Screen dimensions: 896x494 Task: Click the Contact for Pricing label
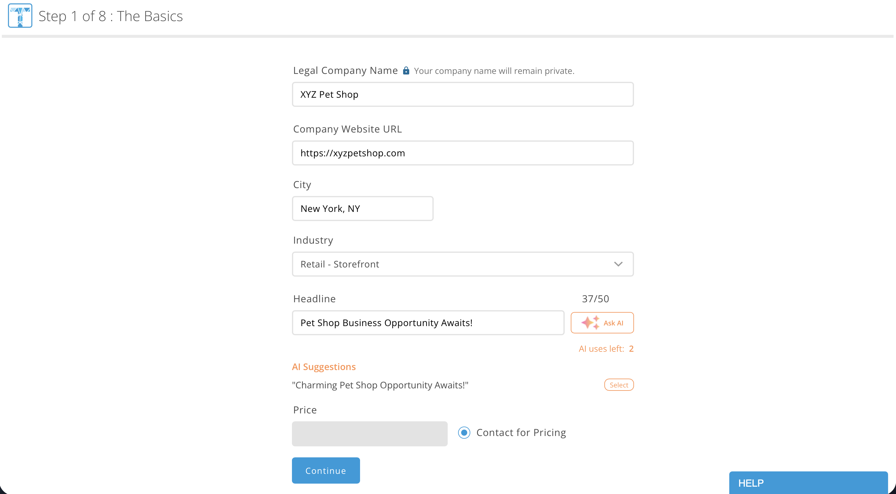521,432
